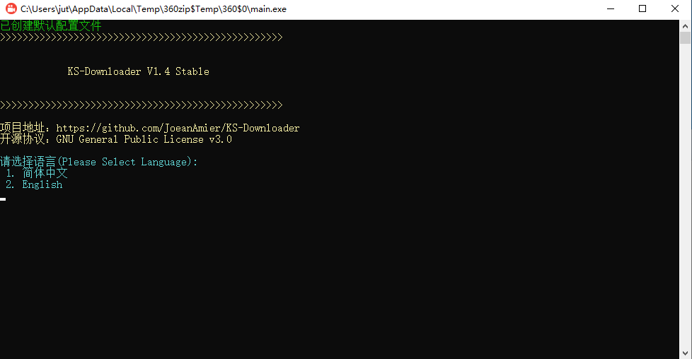The width and height of the screenshot is (692, 359).
Task: Minimize the console window
Action: tap(611, 8)
